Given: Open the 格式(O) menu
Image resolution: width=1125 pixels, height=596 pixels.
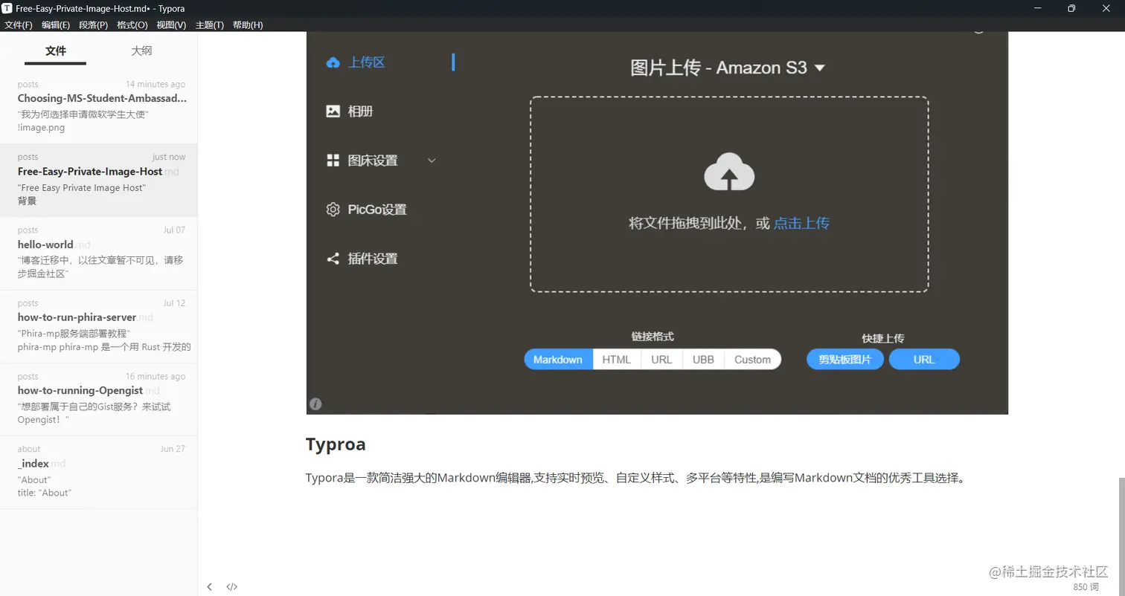Looking at the screenshot, I should [132, 25].
